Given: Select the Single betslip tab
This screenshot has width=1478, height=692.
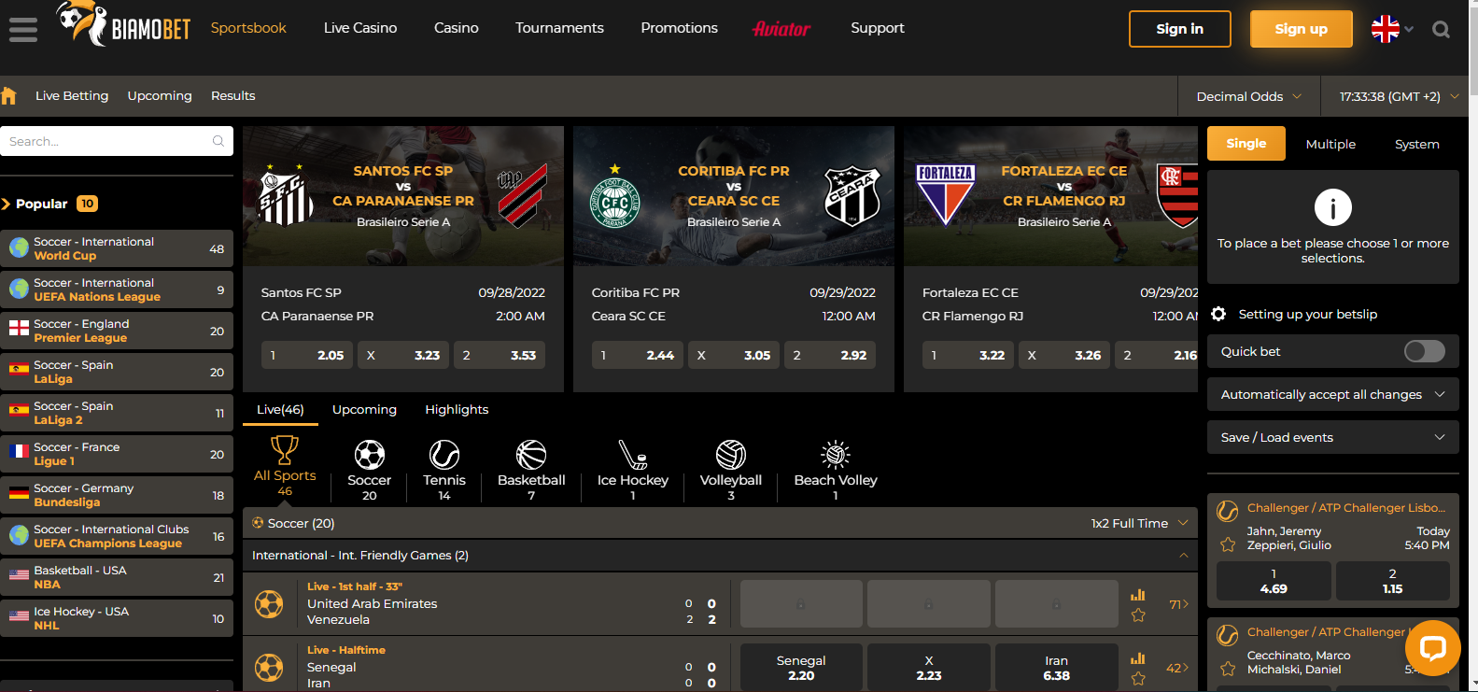Looking at the screenshot, I should [x=1246, y=143].
